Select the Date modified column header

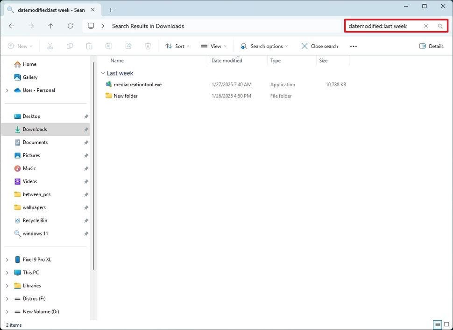pyautogui.click(x=227, y=60)
